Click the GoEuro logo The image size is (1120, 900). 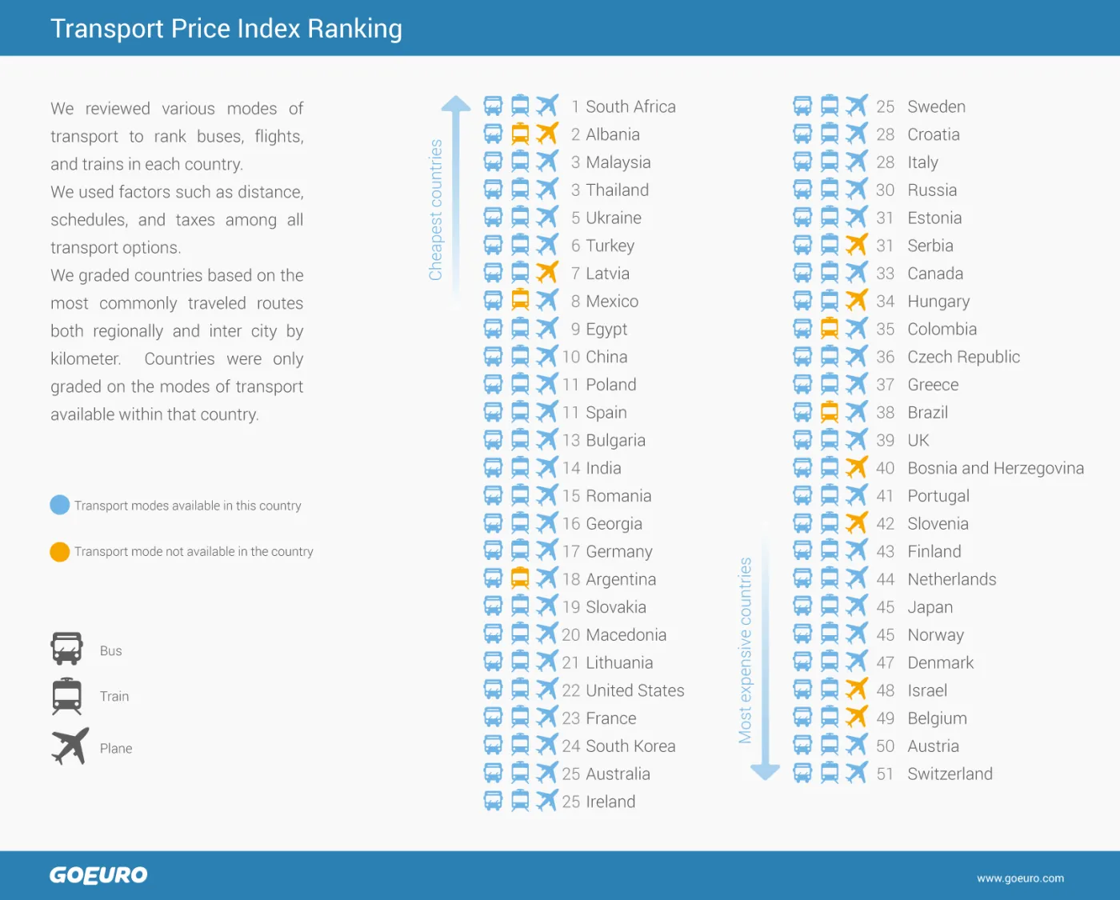[x=98, y=875]
